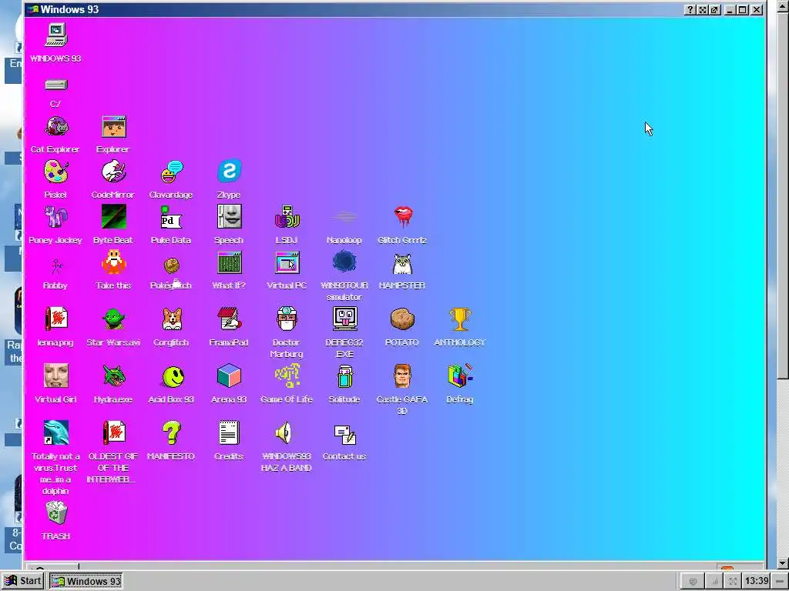Launch HAMPSTER
The height and width of the screenshot is (591, 789).
coord(402,263)
